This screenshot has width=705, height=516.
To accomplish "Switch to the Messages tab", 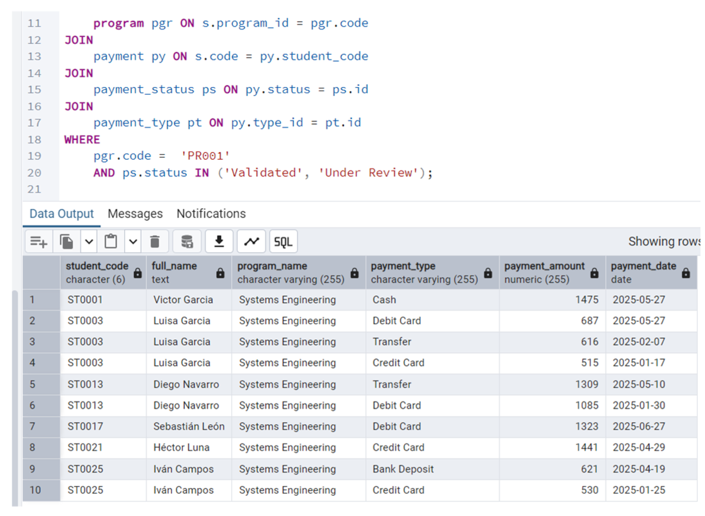I will tap(135, 214).
